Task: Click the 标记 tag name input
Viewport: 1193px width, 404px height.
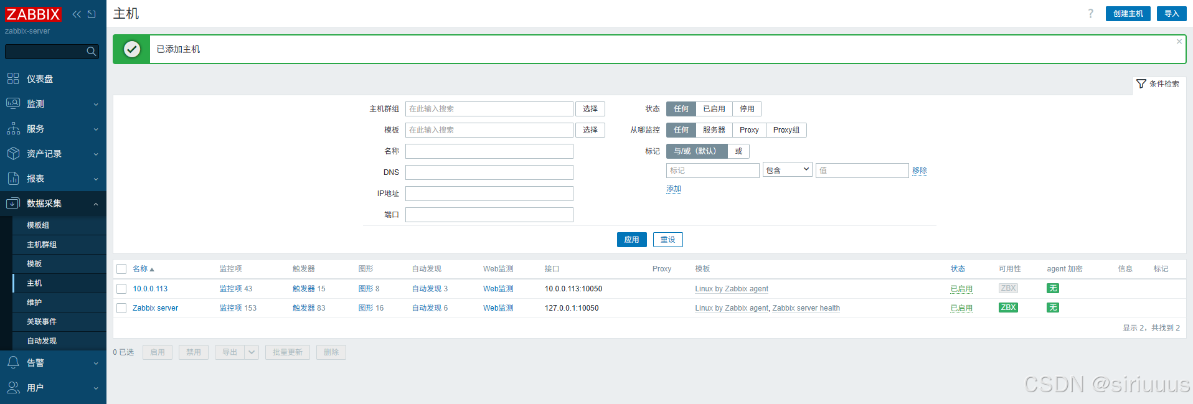Action: point(713,171)
